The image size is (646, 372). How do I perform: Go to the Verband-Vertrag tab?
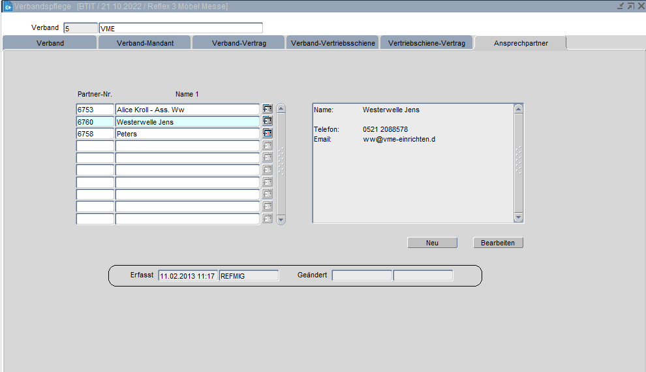pos(239,43)
